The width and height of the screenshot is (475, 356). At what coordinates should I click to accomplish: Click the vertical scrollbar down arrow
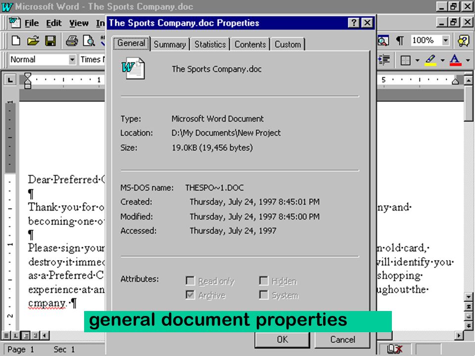click(x=469, y=297)
